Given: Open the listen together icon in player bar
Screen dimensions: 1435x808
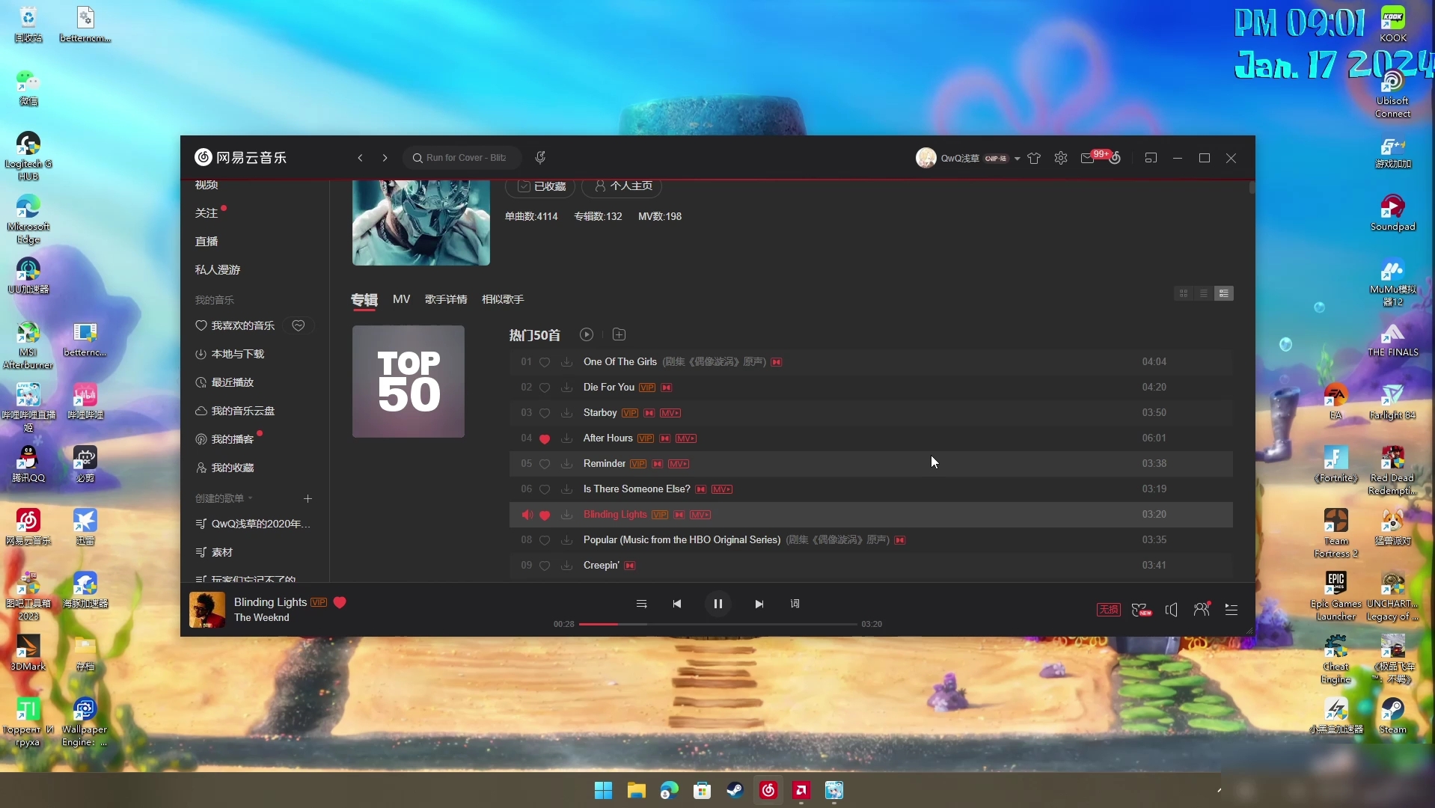Looking at the screenshot, I should pyautogui.click(x=1201, y=610).
